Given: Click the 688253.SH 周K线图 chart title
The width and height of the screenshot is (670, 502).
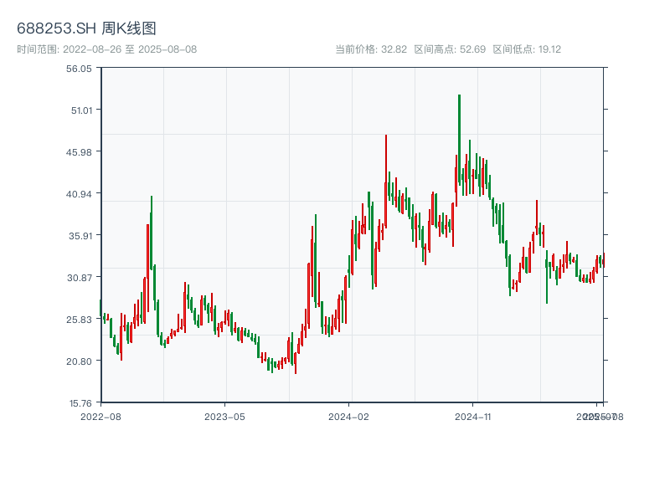Looking at the screenshot, I should coord(86,28).
